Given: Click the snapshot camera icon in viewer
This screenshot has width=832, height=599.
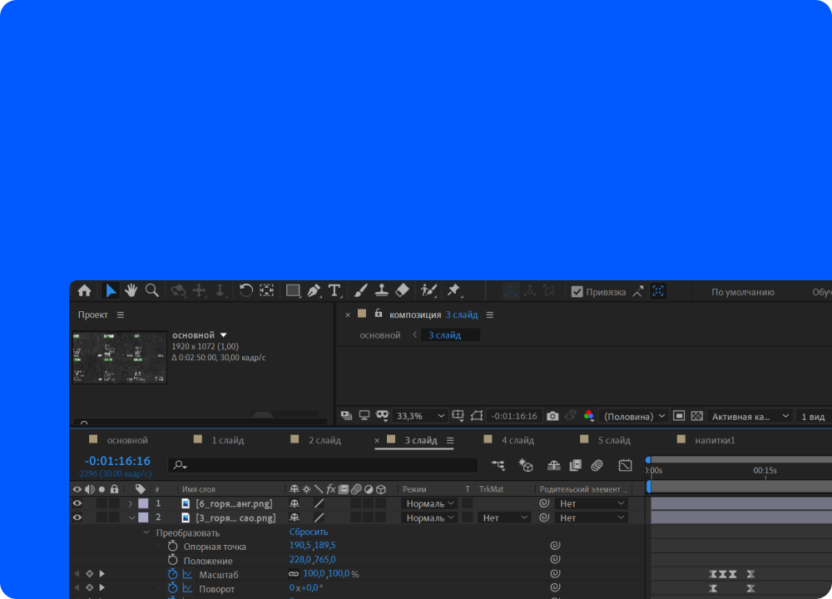Looking at the screenshot, I should pos(552,416).
